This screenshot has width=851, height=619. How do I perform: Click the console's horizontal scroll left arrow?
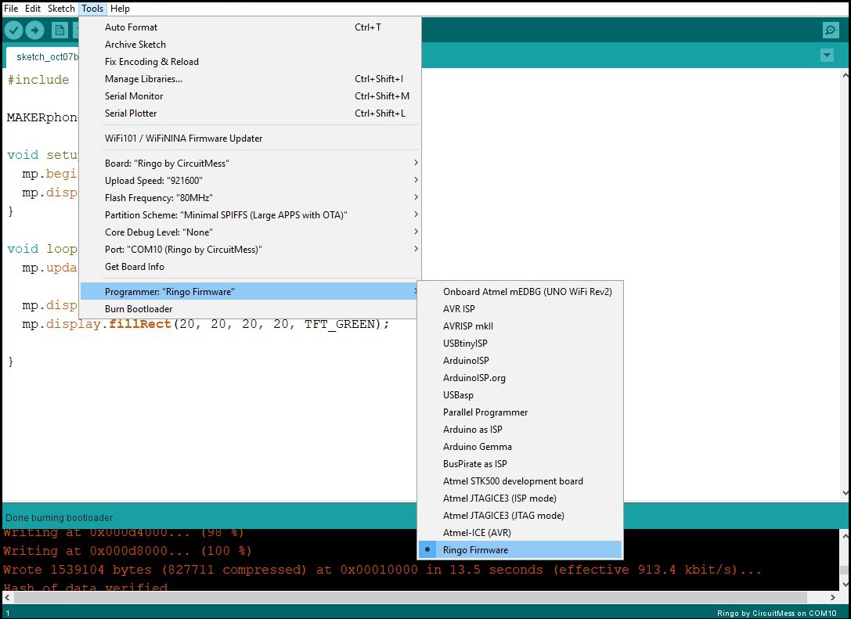pyautogui.click(x=9, y=597)
